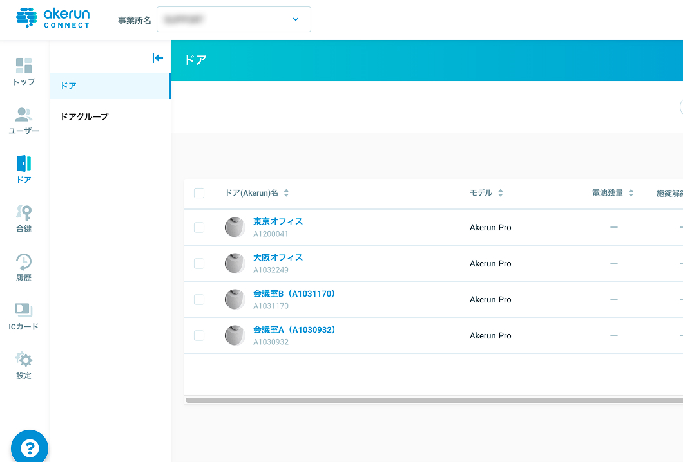Image resolution: width=683 pixels, height=462 pixels.
Task: Click battery dash in 会議室A row
Action: coord(614,335)
